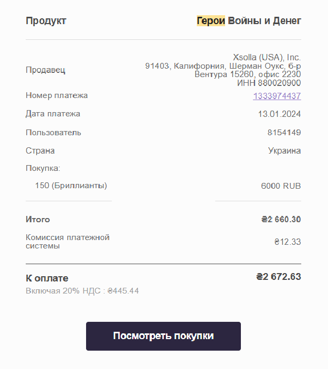Click seller name Xsolla (USA), Inc.

click(267, 57)
